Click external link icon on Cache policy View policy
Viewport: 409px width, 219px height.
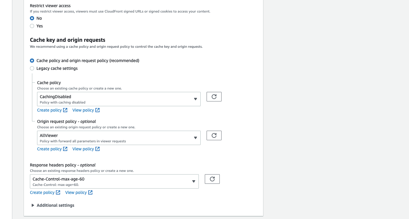(x=97, y=110)
